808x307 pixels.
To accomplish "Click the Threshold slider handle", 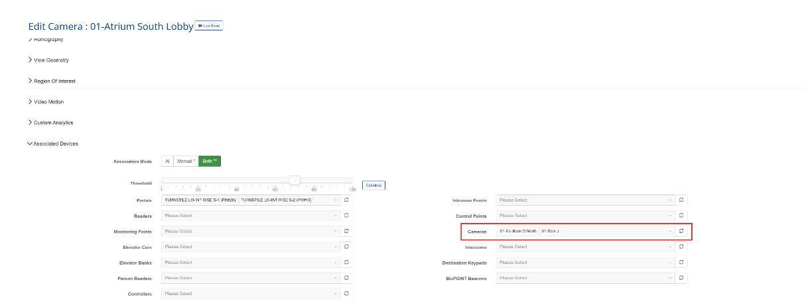I will coord(295,181).
